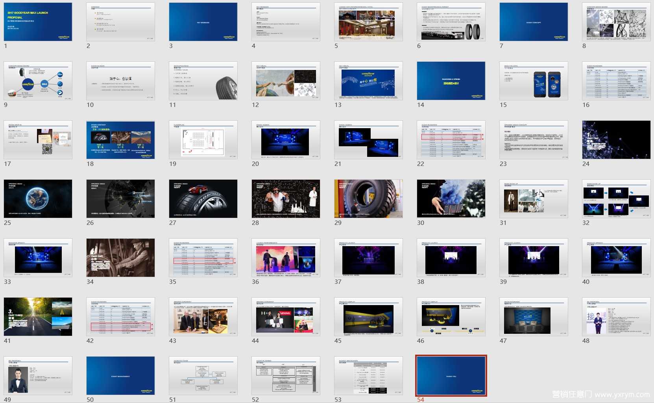Select slide 33 Manager Speech stage
The height and width of the screenshot is (403, 654).
(38, 258)
